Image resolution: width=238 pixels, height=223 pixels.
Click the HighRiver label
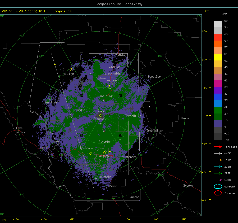click(x=110, y=186)
